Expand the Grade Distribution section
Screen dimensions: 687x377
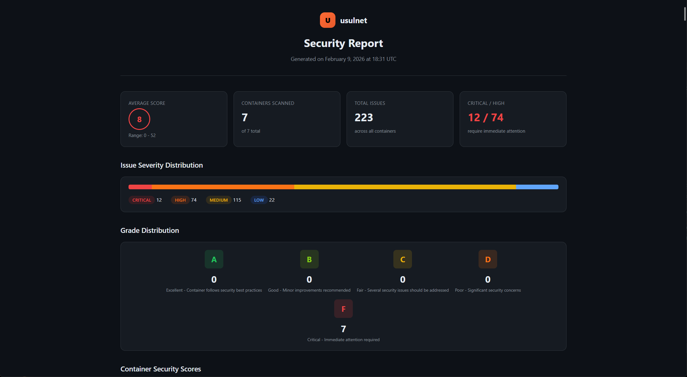pyautogui.click(x=150, y=230)
